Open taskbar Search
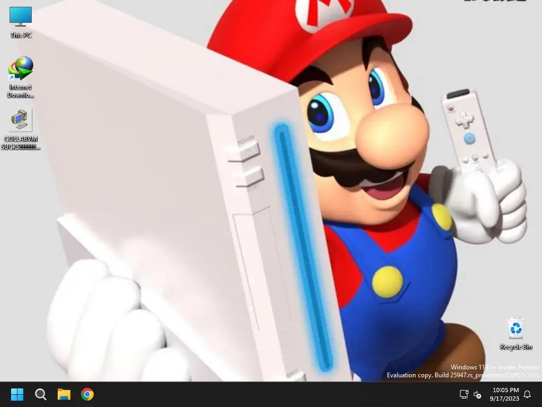 pyautogui.click(x=41, y=394)
